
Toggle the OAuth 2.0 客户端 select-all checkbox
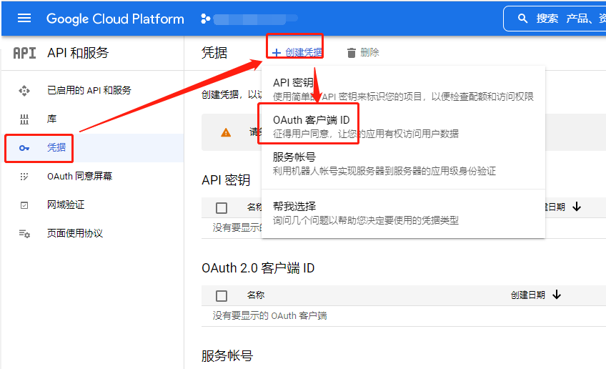pos(222,295)
